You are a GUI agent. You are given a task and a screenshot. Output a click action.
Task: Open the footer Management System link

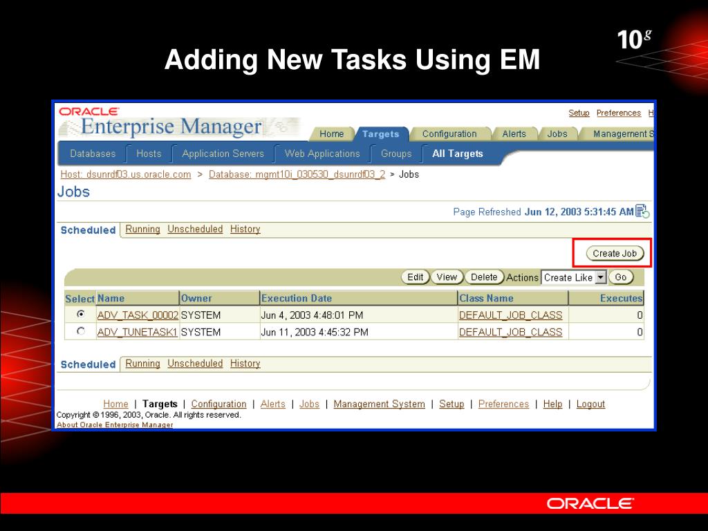[380, 404]
